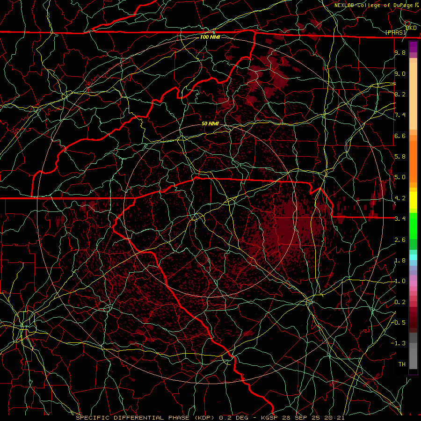This screenshot has width=421, height=421.
Task: Click the 6.6 legend value
Action: [400, 136]
